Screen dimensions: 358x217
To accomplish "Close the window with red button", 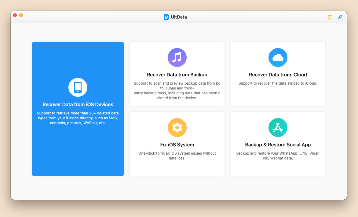I will [15, 15].
